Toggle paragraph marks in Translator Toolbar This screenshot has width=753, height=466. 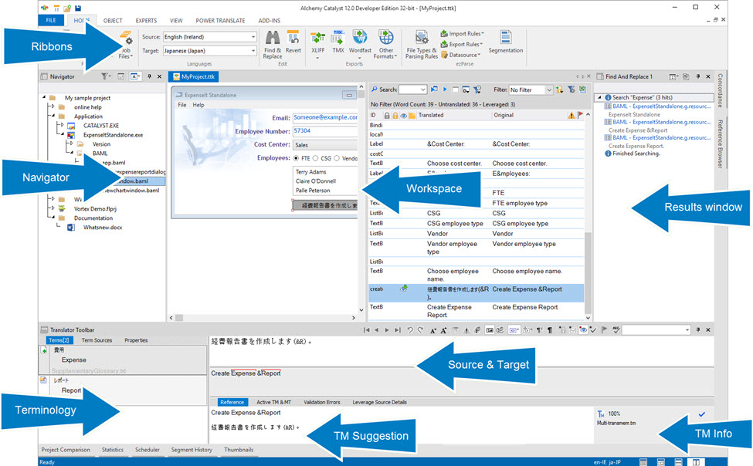coord(550,329)
